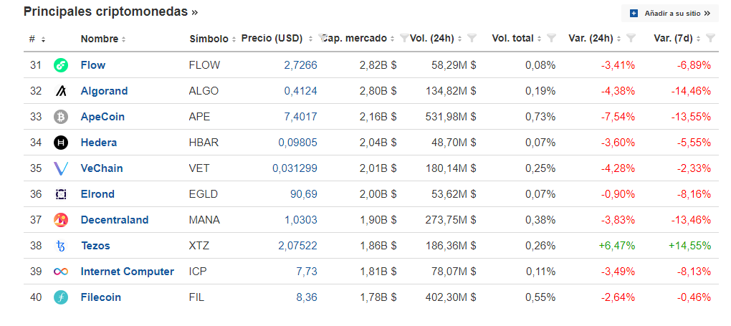The image size is (731, 326).
Task: Click ApeCoin 24h change -7,54%
Action: tap(618, 117)
